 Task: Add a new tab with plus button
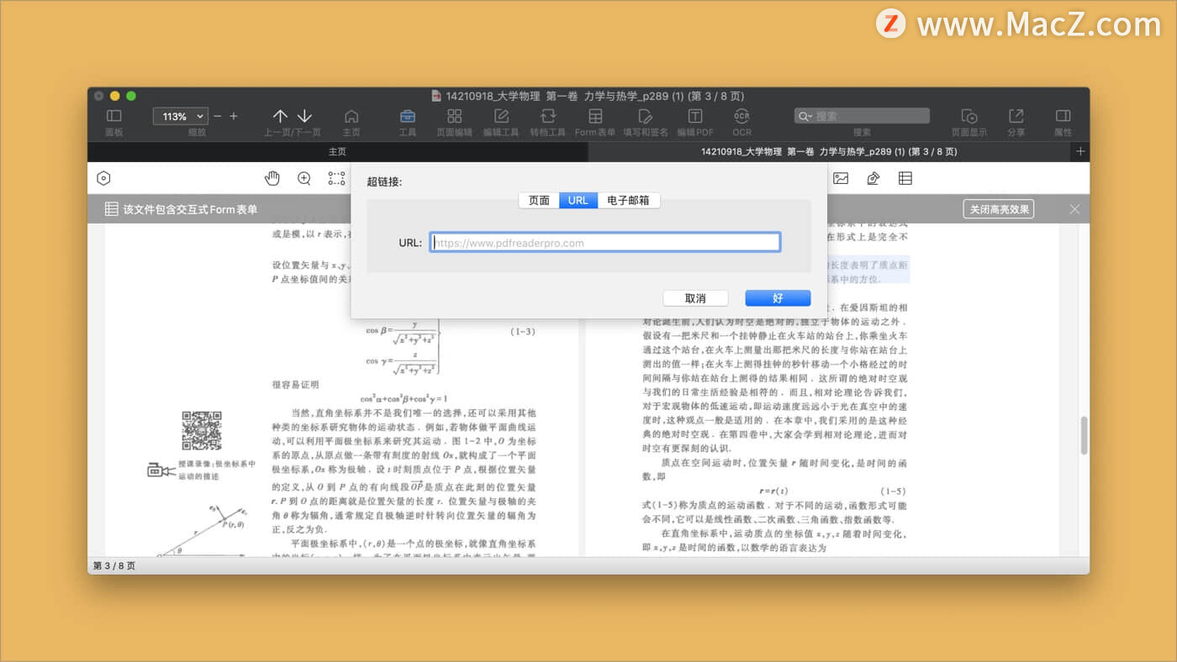[x=1081, y=152]
